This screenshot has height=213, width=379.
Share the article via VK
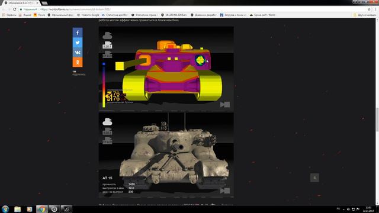(78, 53)
